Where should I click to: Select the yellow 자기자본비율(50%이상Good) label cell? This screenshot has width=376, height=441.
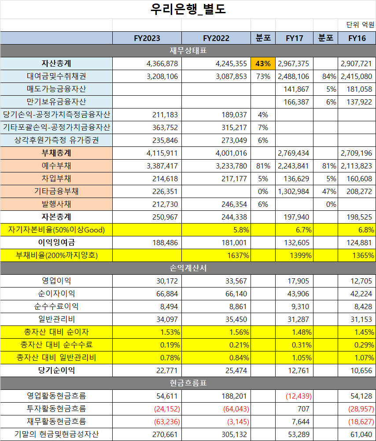(56, 230)
